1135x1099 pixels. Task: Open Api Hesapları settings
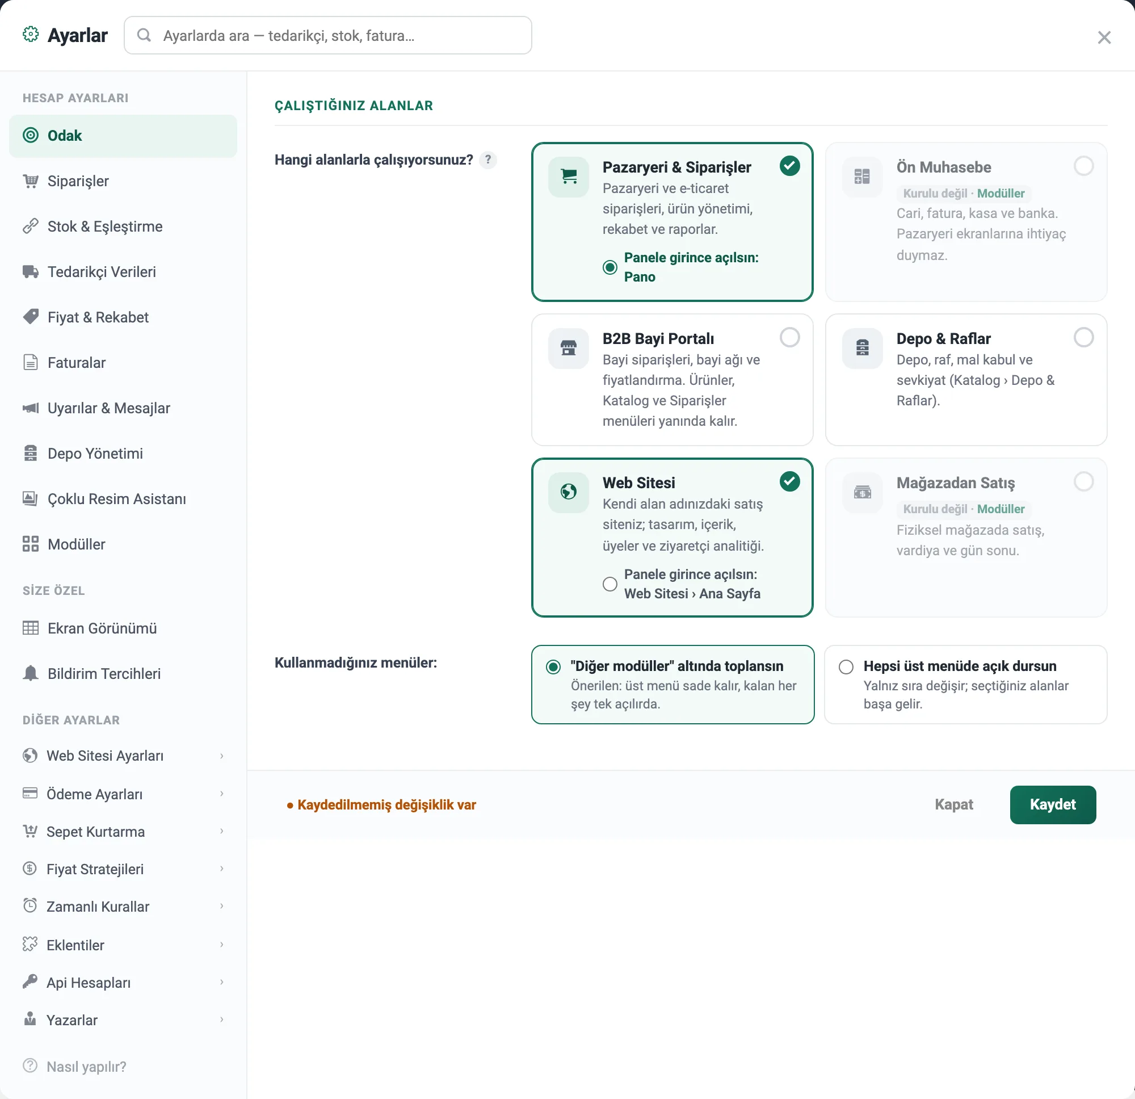tap(123, 983)
